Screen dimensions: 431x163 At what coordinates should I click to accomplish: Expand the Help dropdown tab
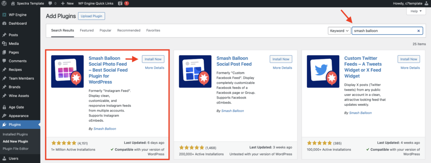pos(416,11)
